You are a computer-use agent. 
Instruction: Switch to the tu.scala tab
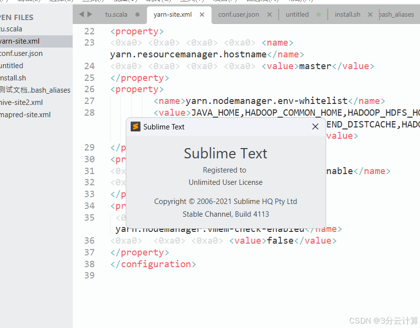click(x=116, y=14)
